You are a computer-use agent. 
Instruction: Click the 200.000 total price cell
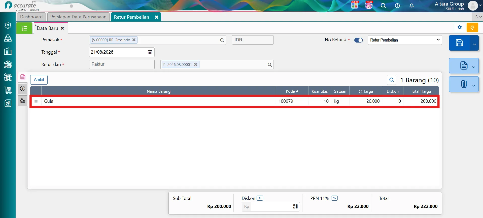point(421,101)
